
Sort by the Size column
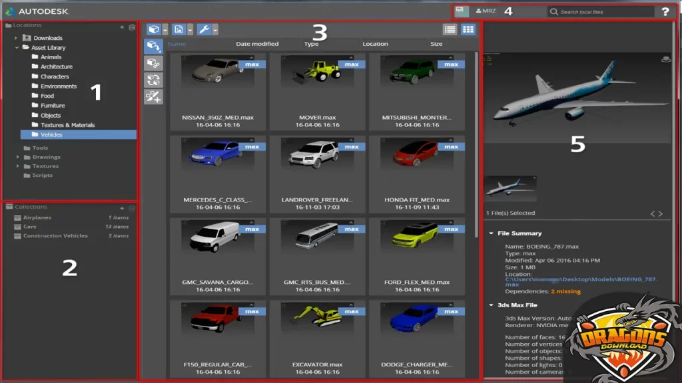(x=436, y=44)
